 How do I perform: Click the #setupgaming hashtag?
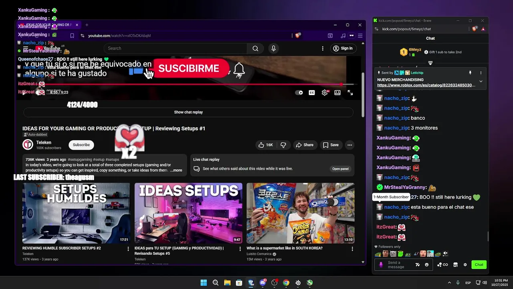(x=80, y=160)
